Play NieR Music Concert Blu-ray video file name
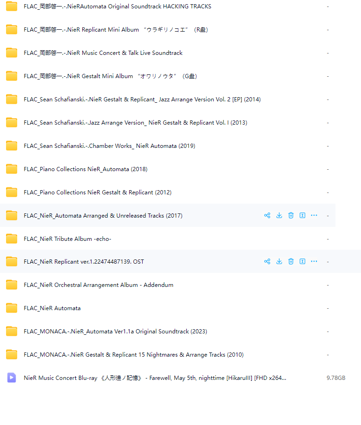 155,378
